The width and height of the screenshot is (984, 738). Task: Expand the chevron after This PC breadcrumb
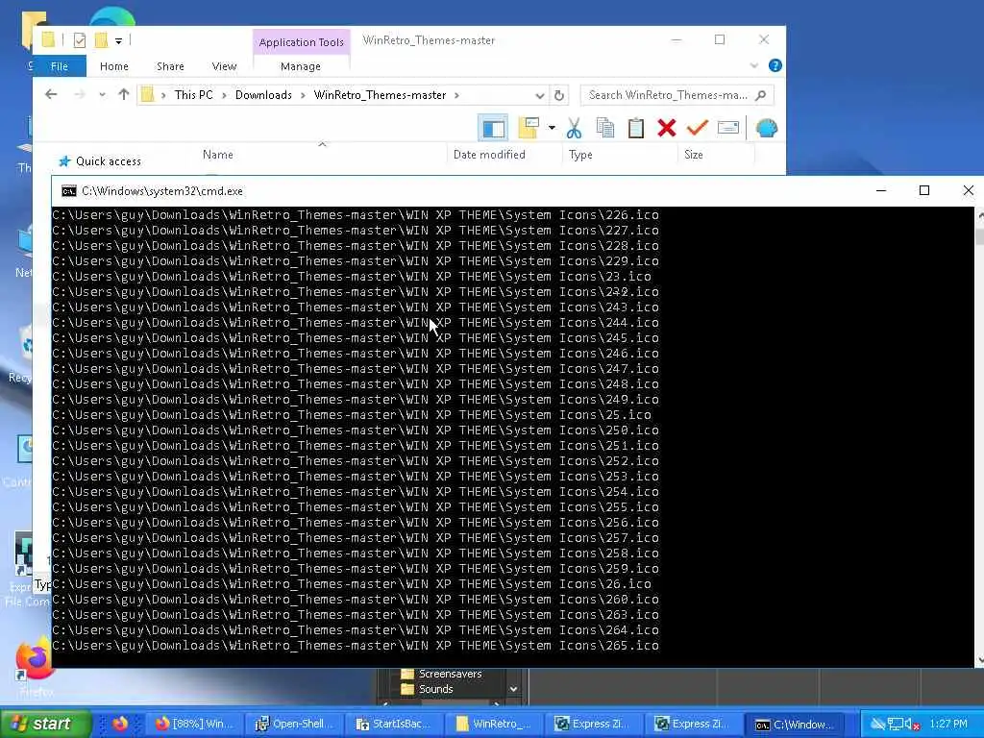coord(224,95)
